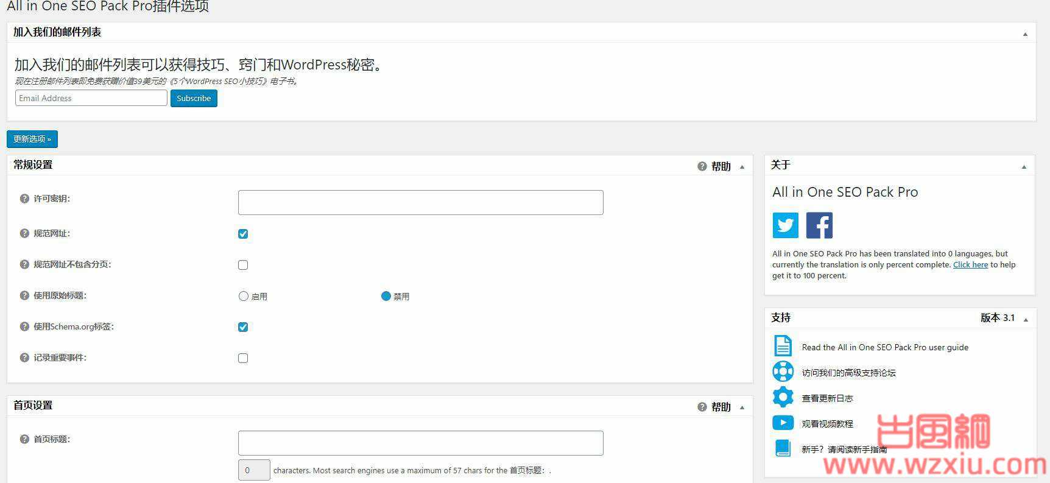Focus the 许可密钥 input field
Viewport: 1050px width, 483px height.
[420, 202]
